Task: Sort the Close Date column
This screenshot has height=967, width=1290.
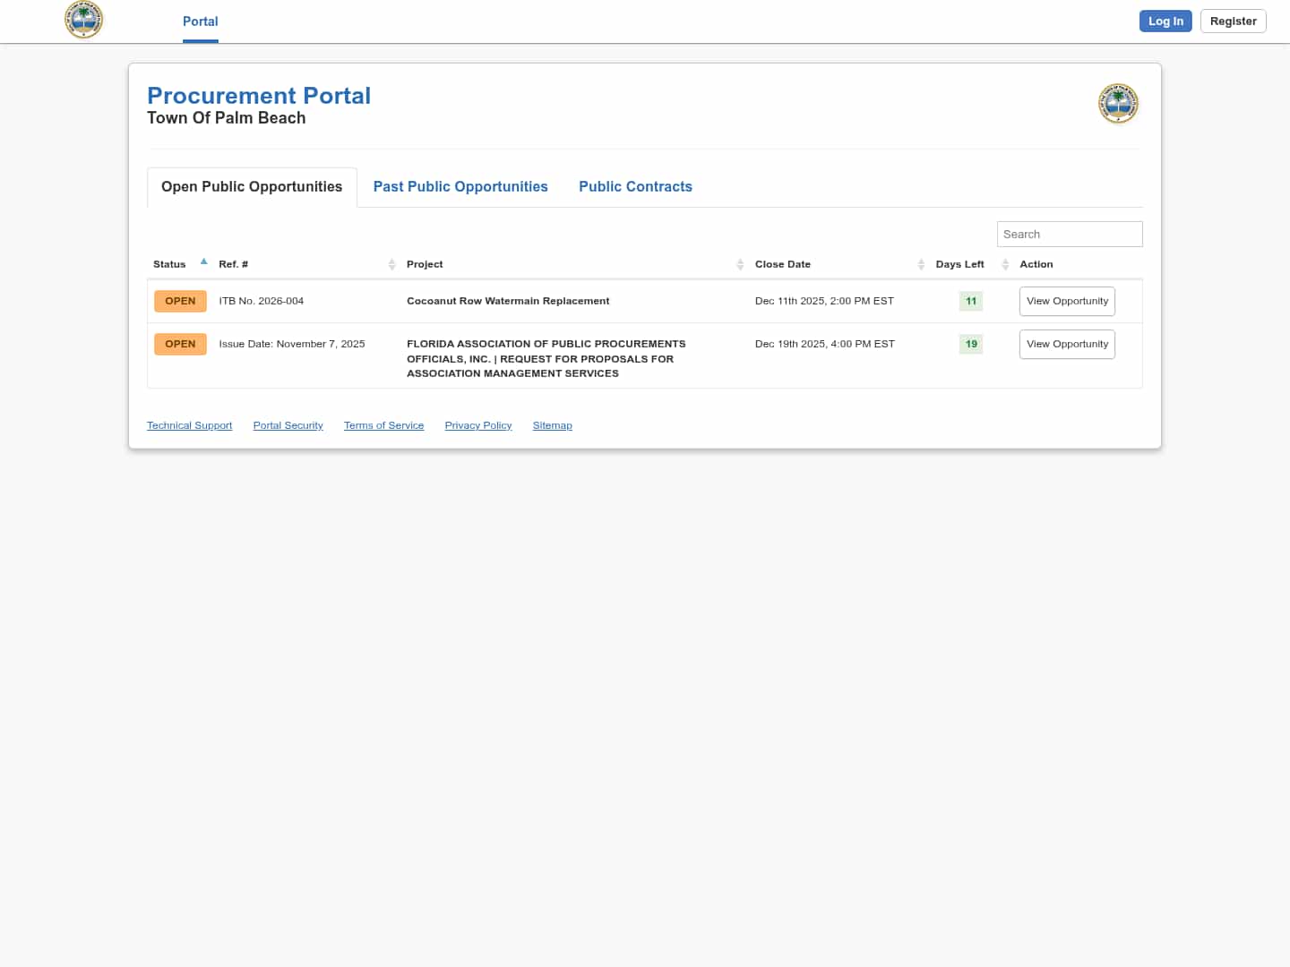Action: point(921,264)
